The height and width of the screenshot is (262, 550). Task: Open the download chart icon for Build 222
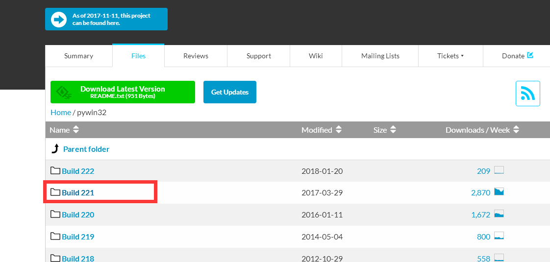coord(499,170)
